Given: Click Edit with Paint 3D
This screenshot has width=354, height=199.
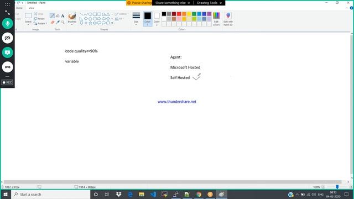Looking at the screenshot, I should tap(228, 19).
